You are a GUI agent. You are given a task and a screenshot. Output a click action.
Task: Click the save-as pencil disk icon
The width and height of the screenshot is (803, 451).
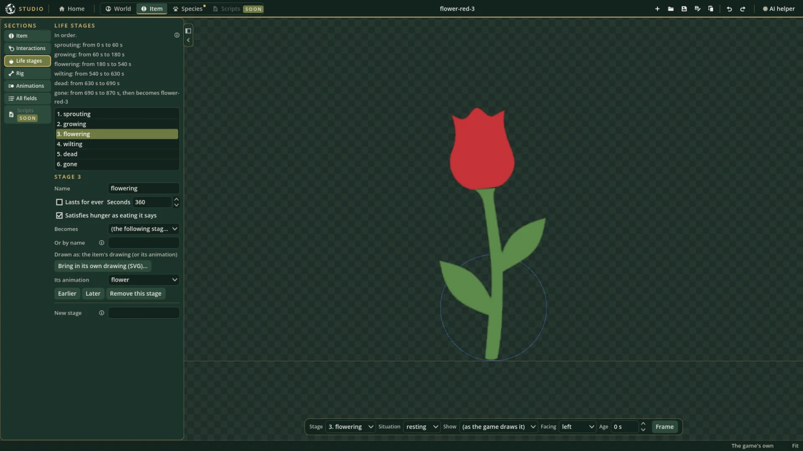(x=698, y=9)
